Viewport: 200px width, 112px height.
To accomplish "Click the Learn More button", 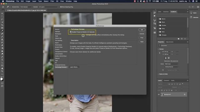I will point(74,67).
